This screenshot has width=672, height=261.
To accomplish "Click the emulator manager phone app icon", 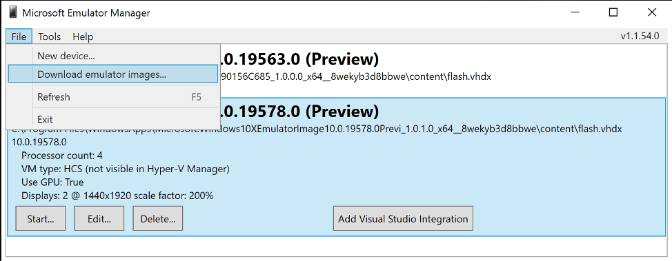I will [x=13, y=12].
